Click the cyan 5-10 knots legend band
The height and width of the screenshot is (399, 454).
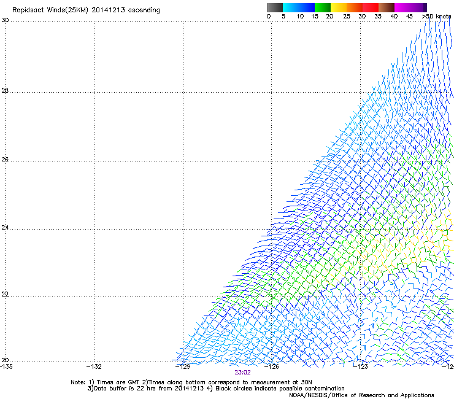pyautogui.click(x=291, y=7)
